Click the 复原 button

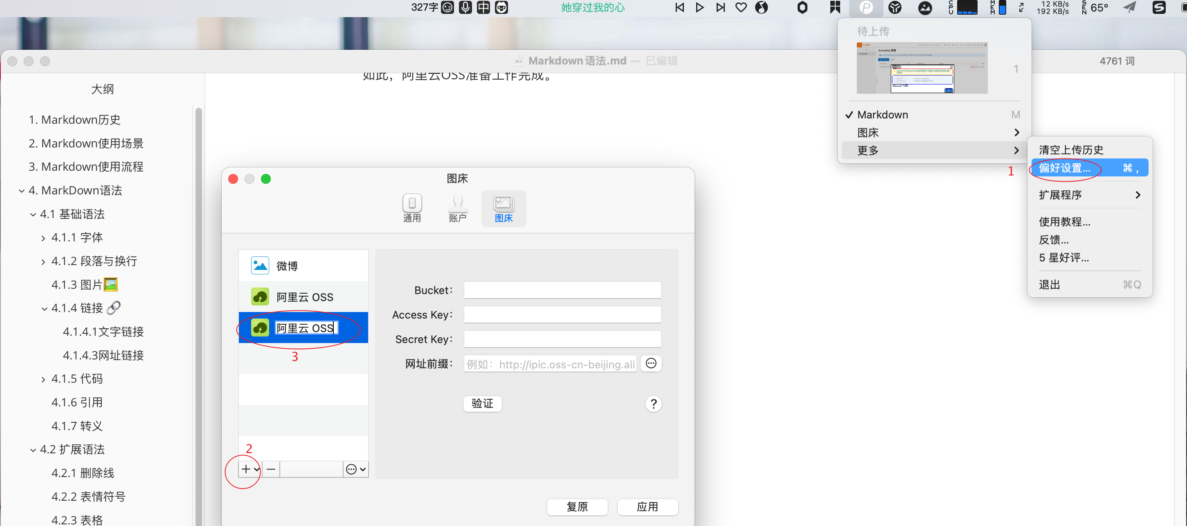coord(577,507)
